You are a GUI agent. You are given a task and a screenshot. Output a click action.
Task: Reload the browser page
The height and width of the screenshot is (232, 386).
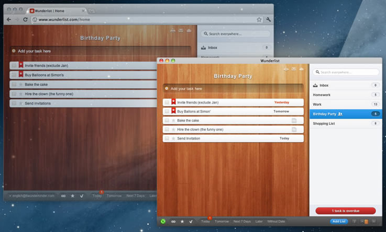pyautogui.click(x=25, y=19)
